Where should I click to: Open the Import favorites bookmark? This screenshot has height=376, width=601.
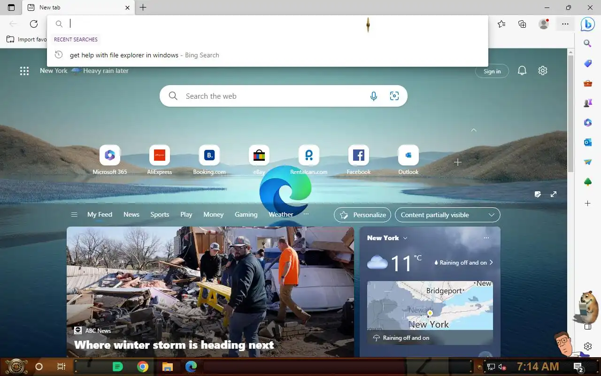pos(27,39)
